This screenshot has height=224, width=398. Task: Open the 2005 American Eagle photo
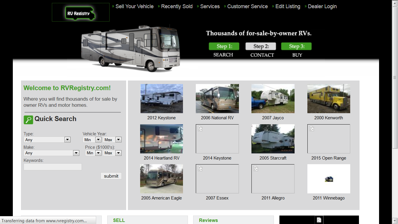click(162, 179)
